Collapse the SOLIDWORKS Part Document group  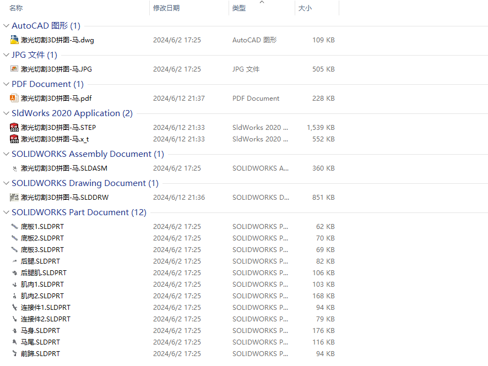coord(6,212)
